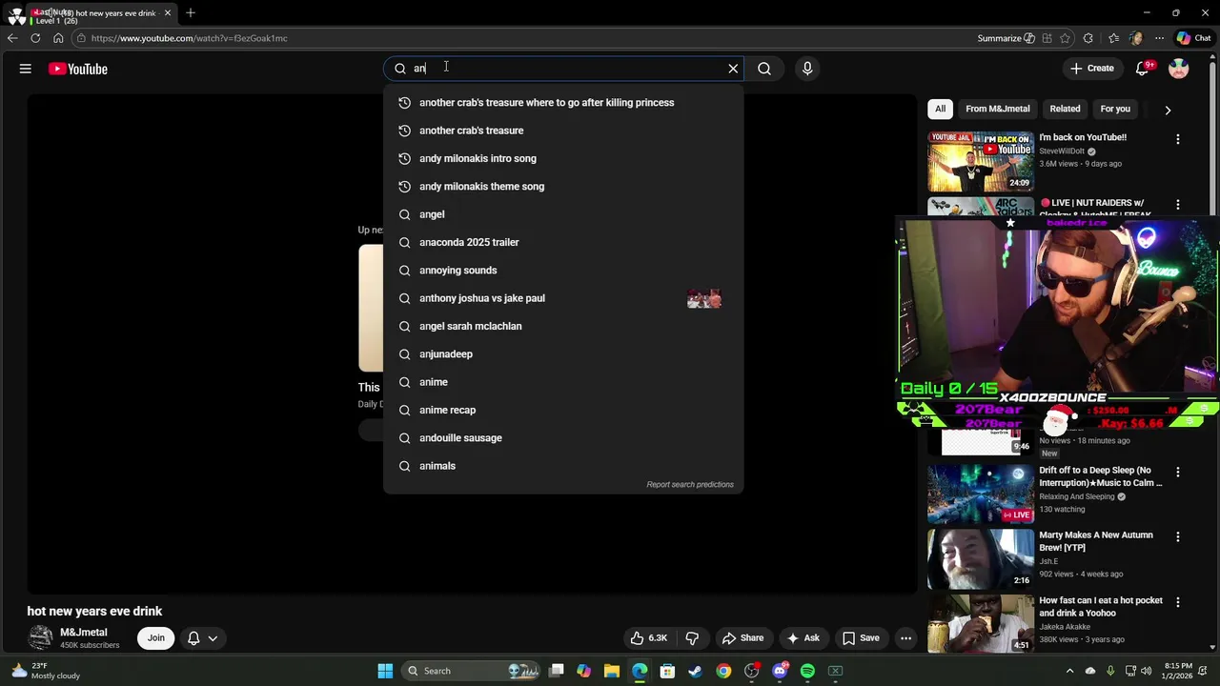Select the From M&Jmetal chip
1220x686 pixels.
click(998, 109)
